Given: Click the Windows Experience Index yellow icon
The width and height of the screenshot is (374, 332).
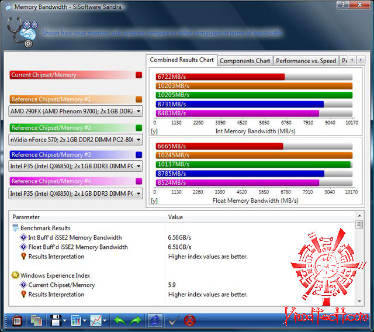Looking at the screenshot, I should [x=15, y=275].
